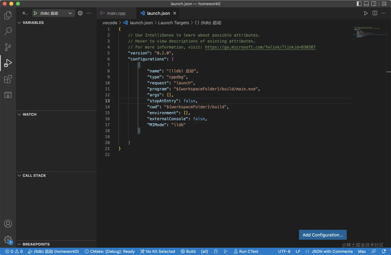The image size is (391, 255).
Task: Switch to the main.cpp tab
Action: tap(116, 13)
